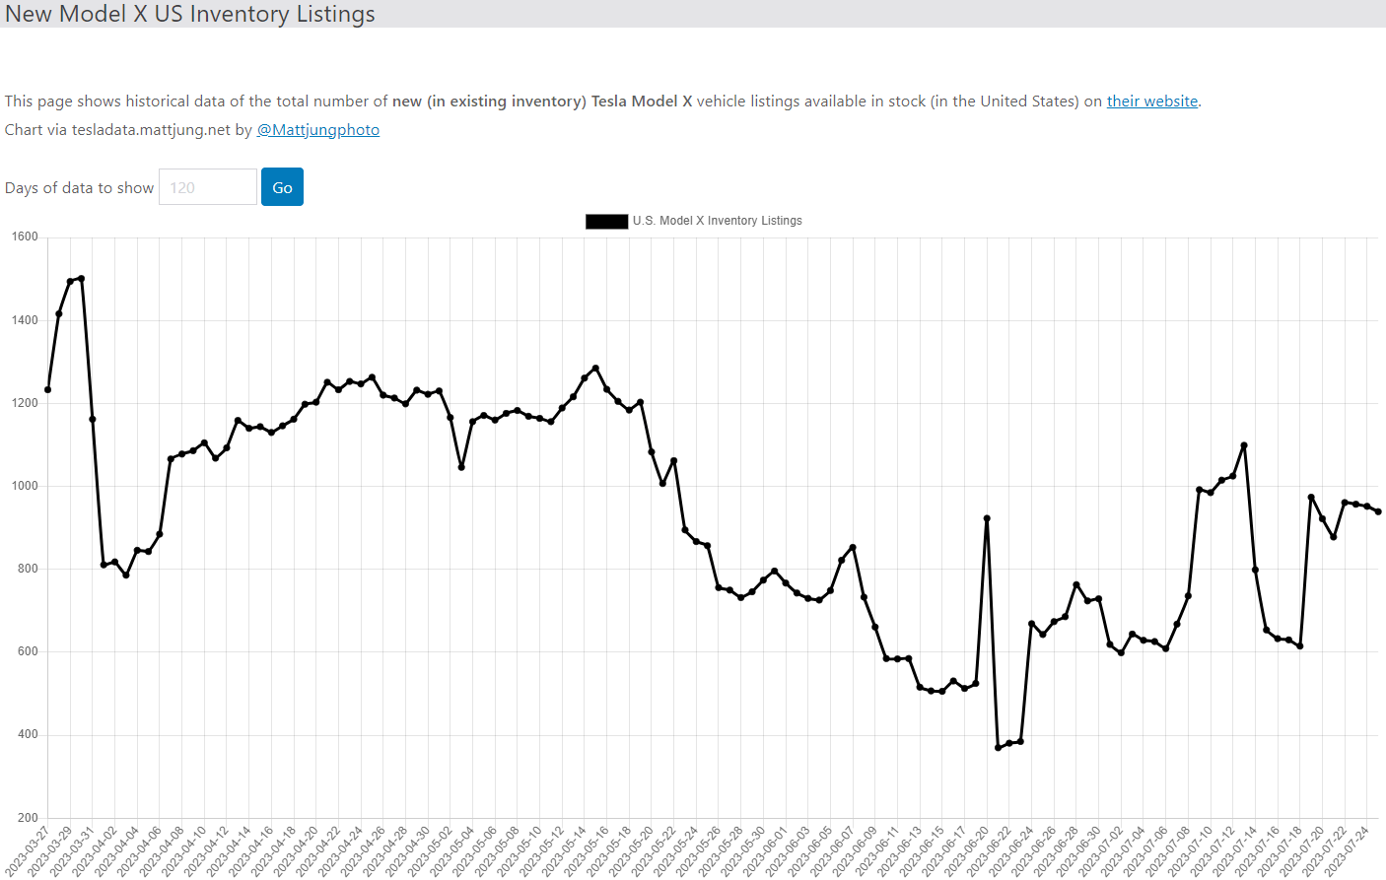Click the Go button

(x=282, y=187)
